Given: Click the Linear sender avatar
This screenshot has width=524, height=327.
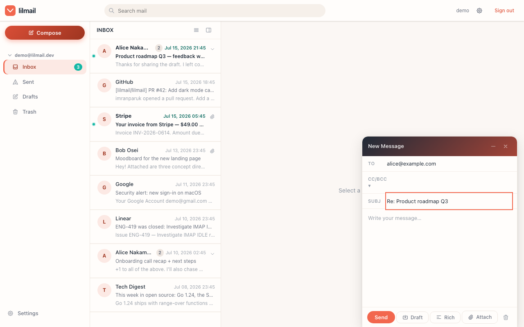Looking at the screenshot, I should [104, 222].
